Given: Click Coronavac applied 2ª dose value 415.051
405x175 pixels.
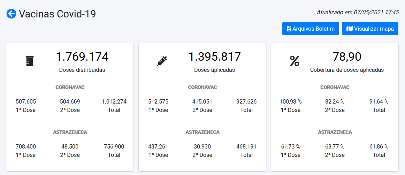Looking at the screenshot, I should [202, 102].
